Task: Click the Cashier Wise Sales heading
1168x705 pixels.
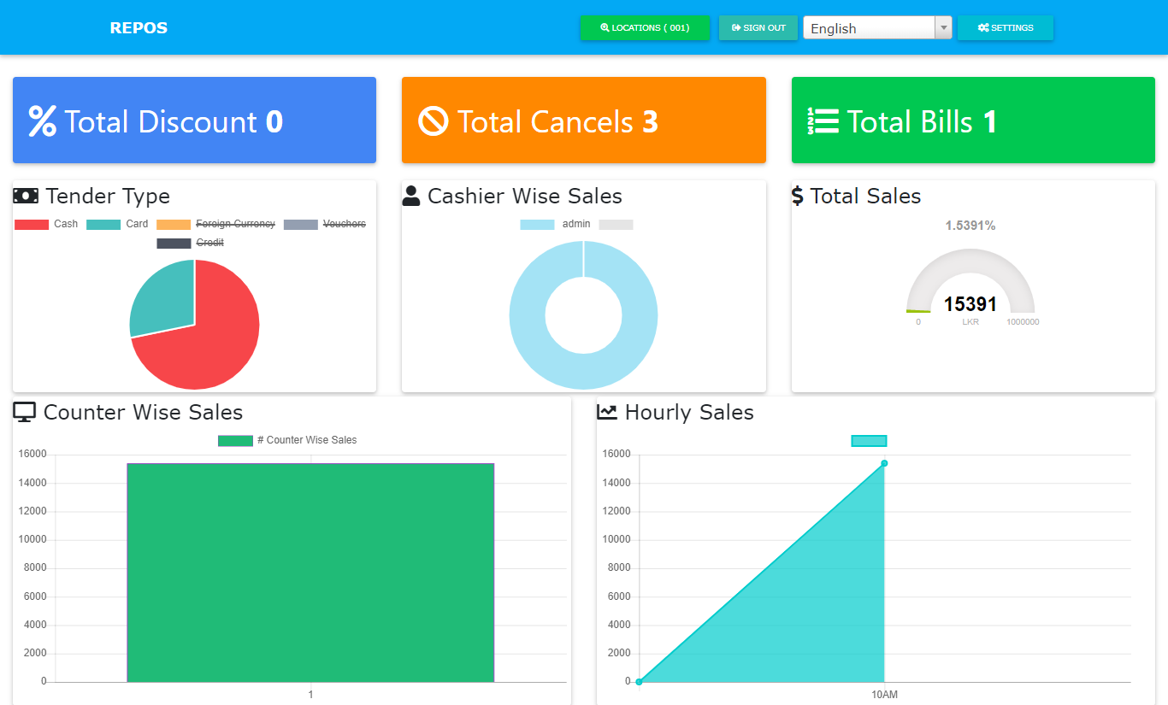Action: coord(525,196)
